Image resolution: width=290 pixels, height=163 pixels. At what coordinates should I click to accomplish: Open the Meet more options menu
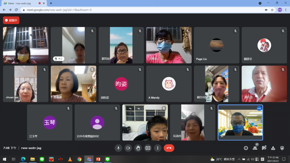pyautogui.click(x=157, y=148)
